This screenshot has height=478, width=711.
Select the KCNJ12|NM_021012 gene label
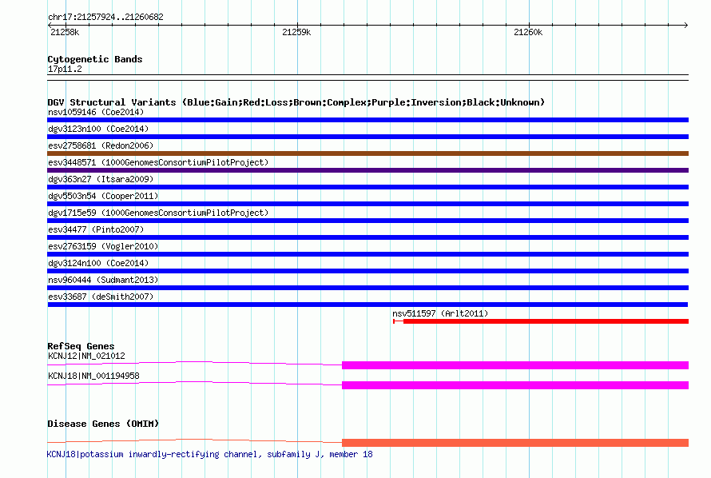(x=86, y=356)
